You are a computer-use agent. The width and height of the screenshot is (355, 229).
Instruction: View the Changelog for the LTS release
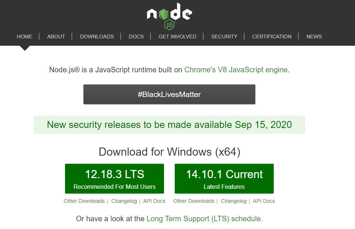[x=124, y=201]
